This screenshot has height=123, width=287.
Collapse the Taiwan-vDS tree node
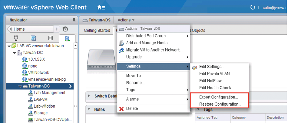coord(20,86)
